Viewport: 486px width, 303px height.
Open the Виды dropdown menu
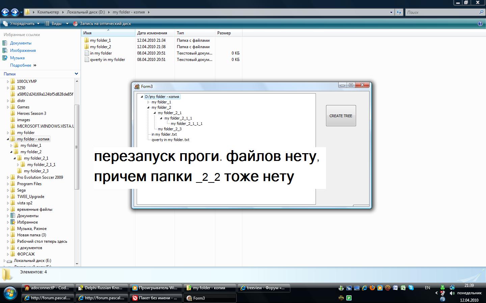pos(57,24)
